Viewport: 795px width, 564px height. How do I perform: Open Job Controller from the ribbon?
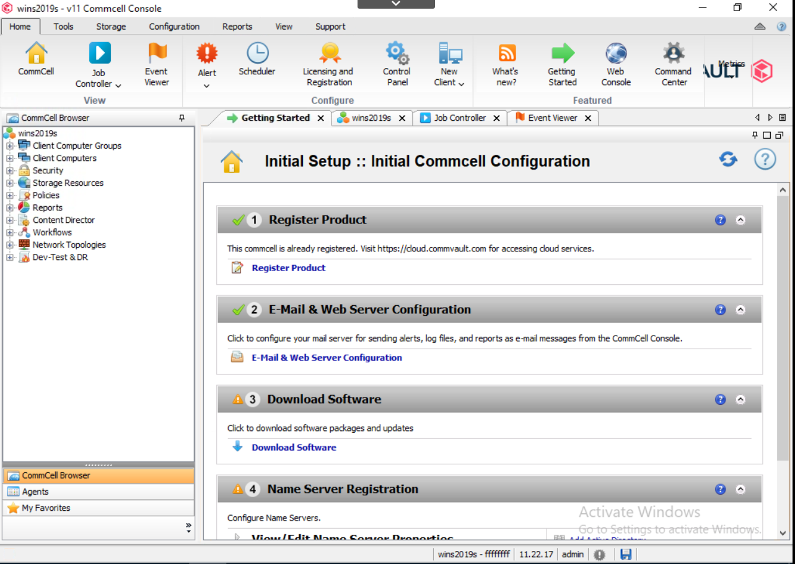point(99,53)
